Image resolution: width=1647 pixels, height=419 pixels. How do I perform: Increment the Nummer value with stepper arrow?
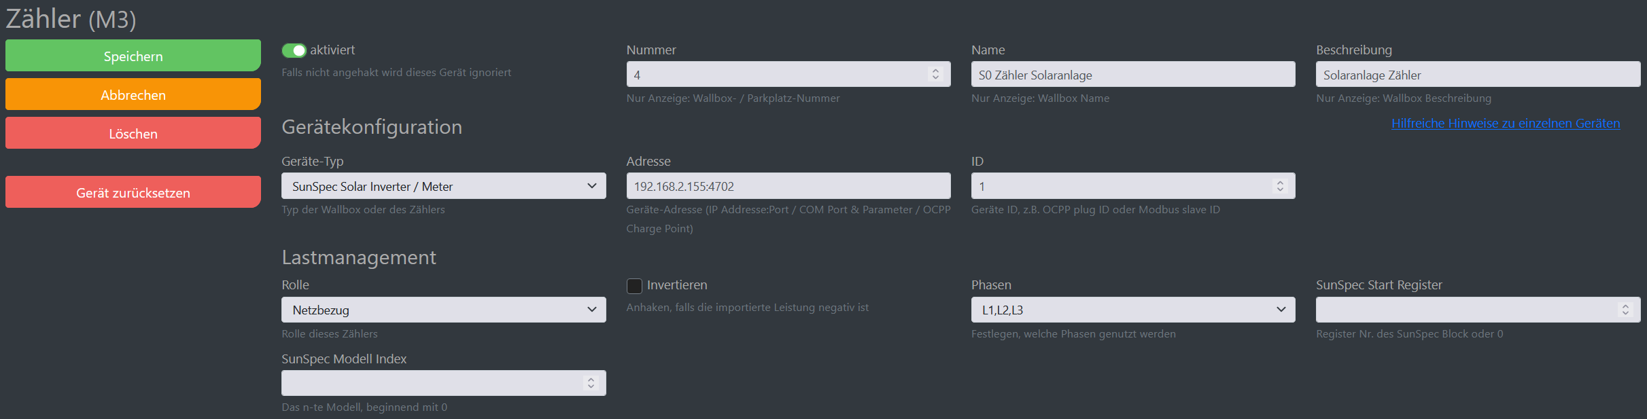(x=936, y=71)
